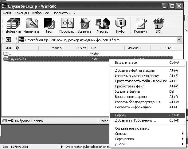Viewport: 188px width, 149px height.
Task: Open the Параметры menu
Action: [61, 13]
